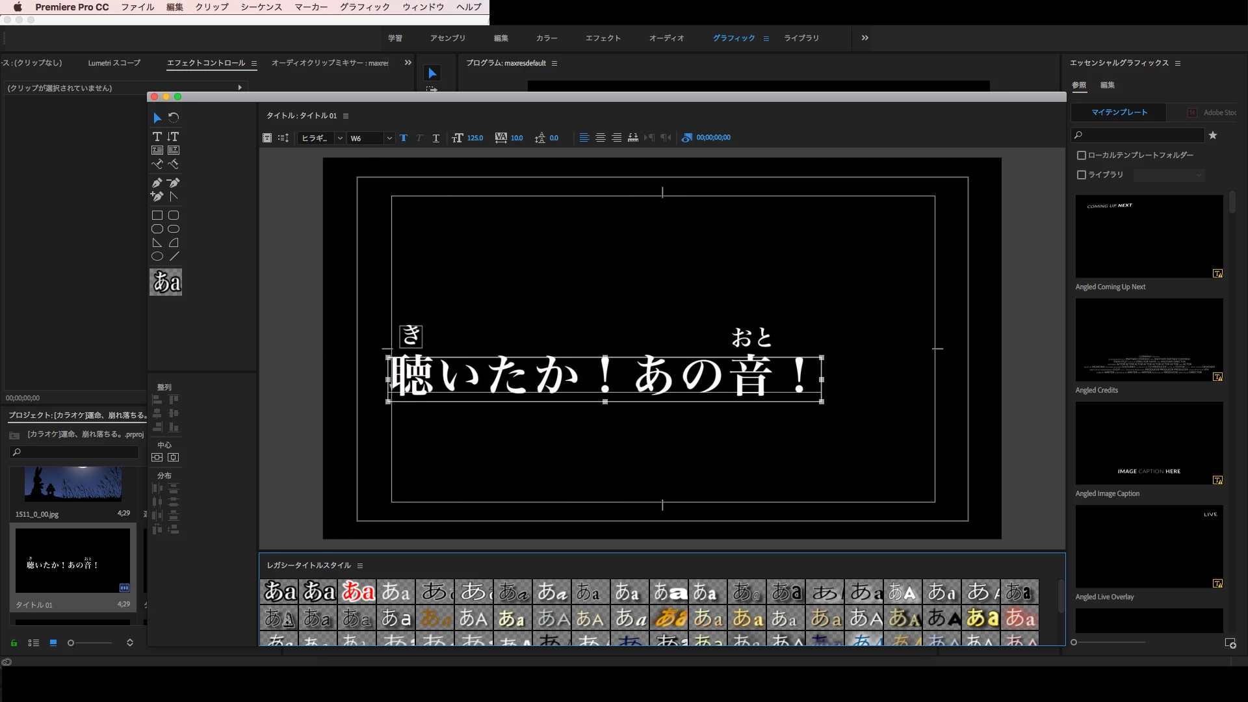Click the Roll/Crawl options icon
1248x702 pixels.
(x=283, y=138)
